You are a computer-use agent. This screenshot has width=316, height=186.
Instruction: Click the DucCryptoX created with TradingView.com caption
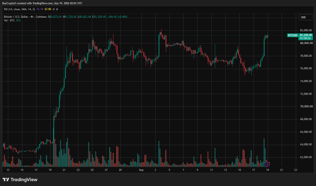click(x=42, y=3)
